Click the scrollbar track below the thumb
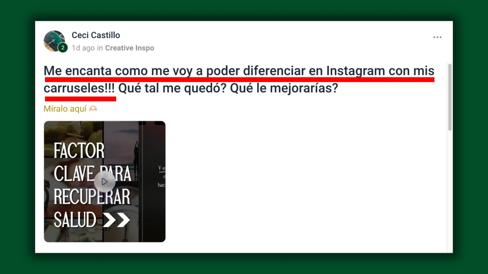The image size is (488, 274). tap(450, 190)
